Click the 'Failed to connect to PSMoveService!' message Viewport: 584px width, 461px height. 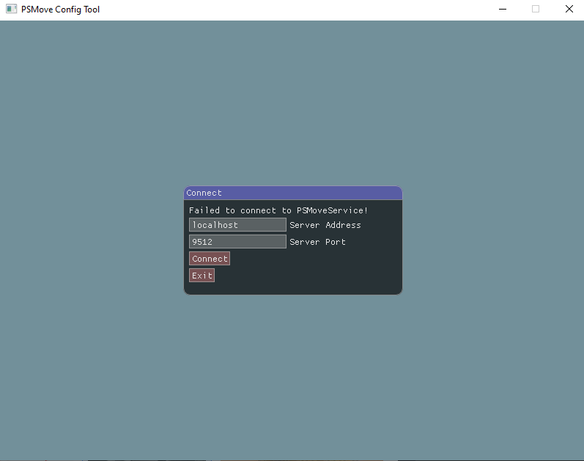point(278,210)
